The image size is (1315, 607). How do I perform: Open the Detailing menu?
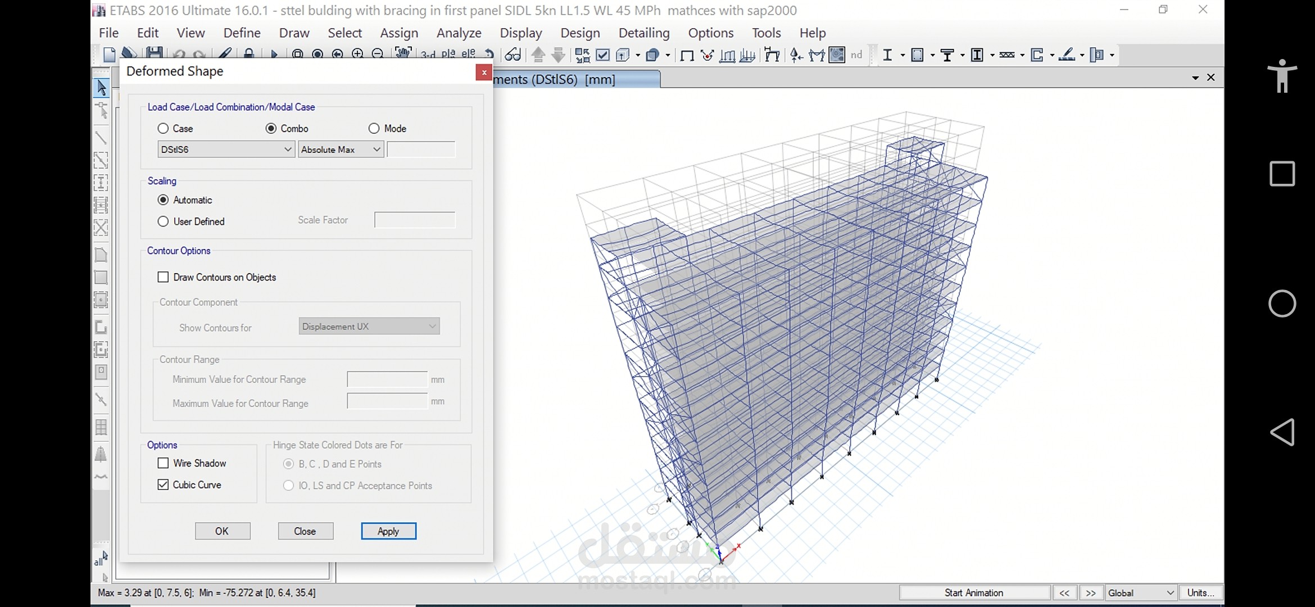point(644,33)
